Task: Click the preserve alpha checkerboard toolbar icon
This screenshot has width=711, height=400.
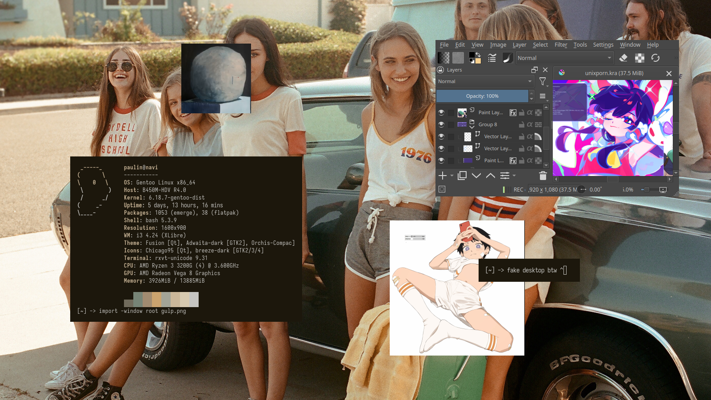Action: coord(639,58)
